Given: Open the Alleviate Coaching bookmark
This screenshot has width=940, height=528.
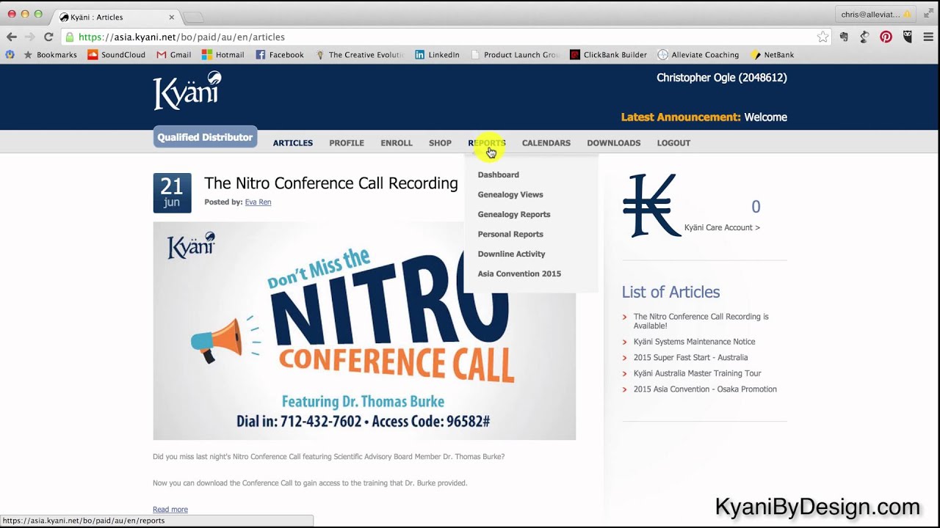Looking at the screenshot, I should pyautogui.click(x=698, y=55).
